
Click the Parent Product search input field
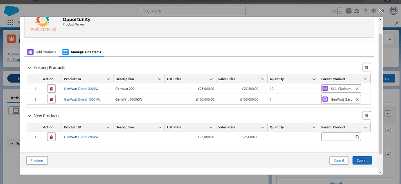(341, 137)
